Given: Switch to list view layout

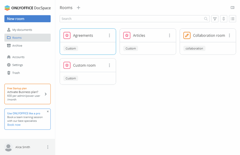Looking at the screenshot, I should click(x=232, y=19).
